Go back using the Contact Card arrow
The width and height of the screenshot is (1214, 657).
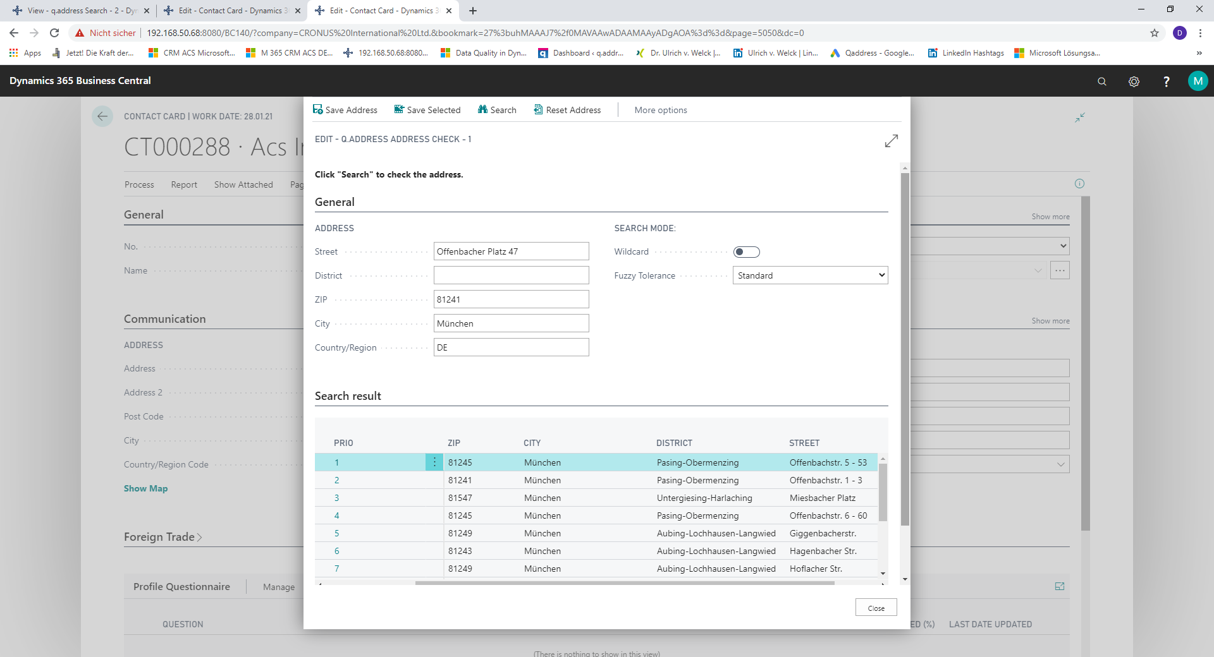pos(102,116)
